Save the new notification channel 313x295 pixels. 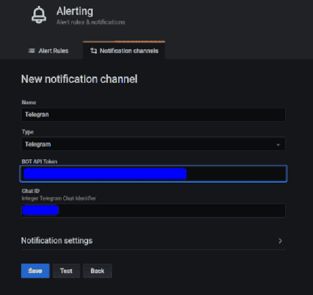coord(35,270)
